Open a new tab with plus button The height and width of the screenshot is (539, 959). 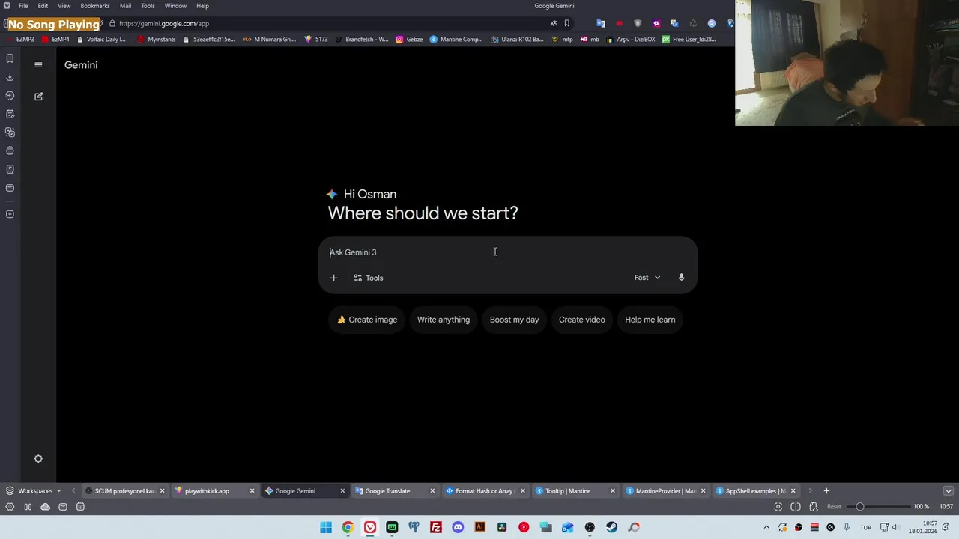coord(826,491)
